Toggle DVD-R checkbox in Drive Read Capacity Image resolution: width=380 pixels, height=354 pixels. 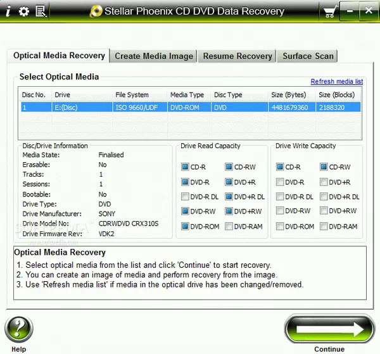[x=185, y=182]
